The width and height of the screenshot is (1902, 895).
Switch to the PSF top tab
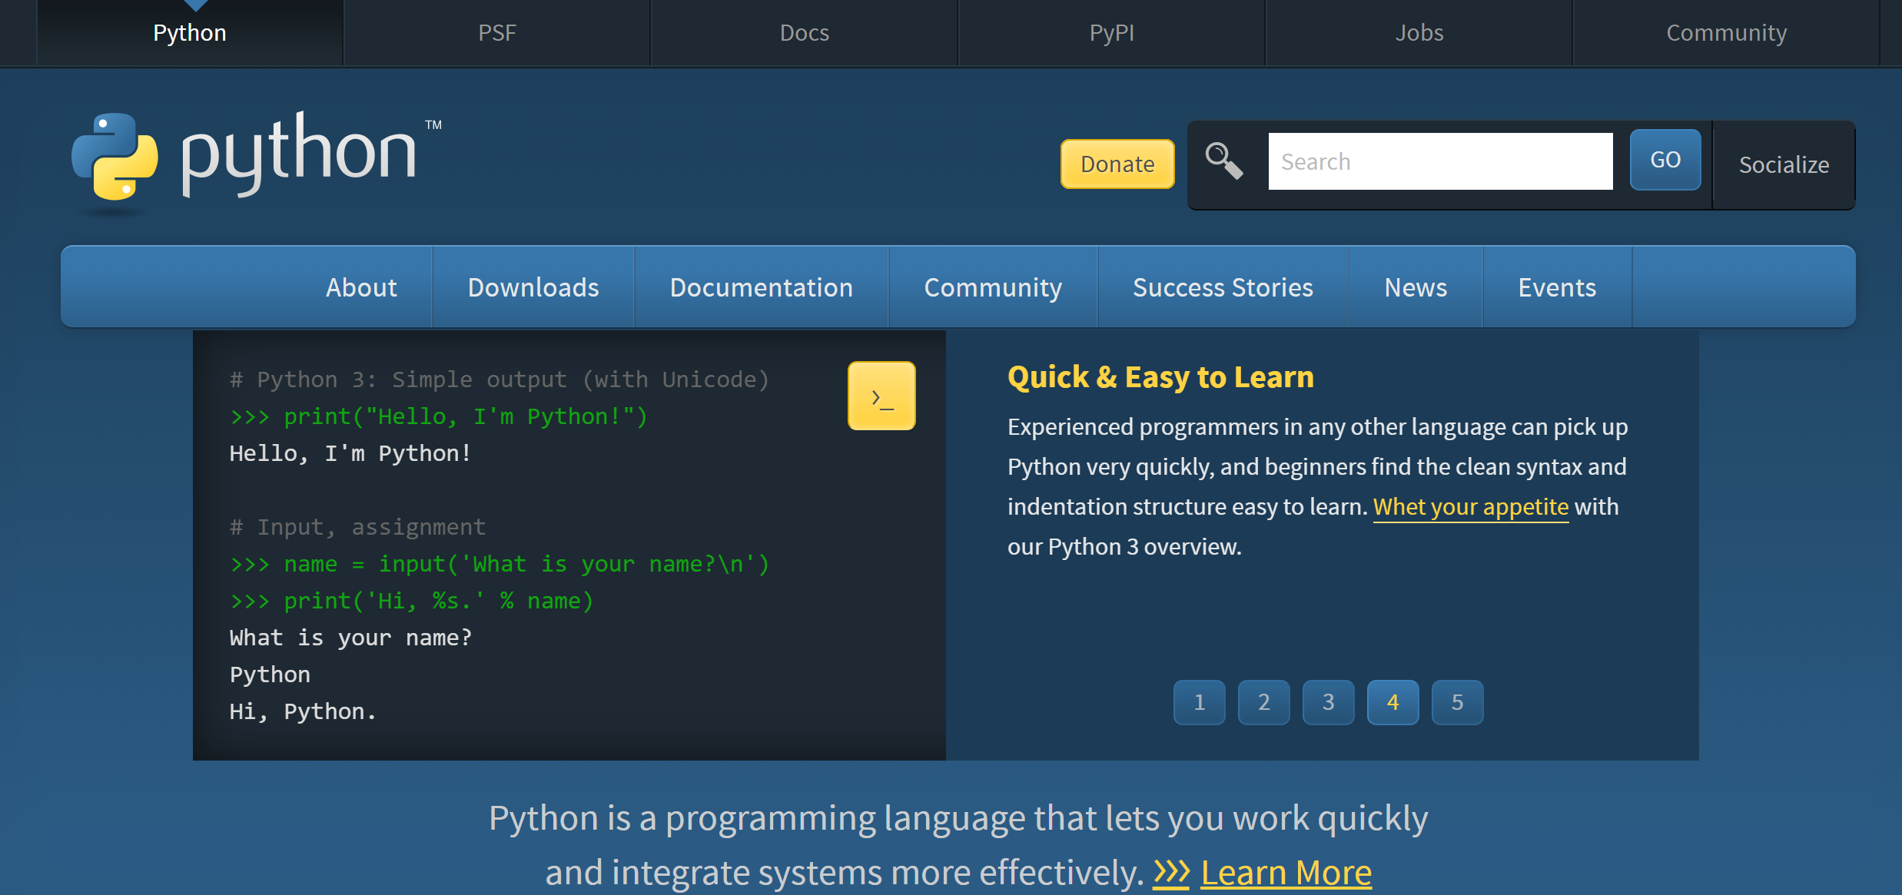(497, 33)
